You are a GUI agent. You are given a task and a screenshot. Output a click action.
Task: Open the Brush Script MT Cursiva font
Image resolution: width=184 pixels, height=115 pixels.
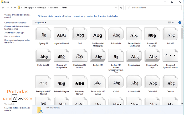click(98, 83)
